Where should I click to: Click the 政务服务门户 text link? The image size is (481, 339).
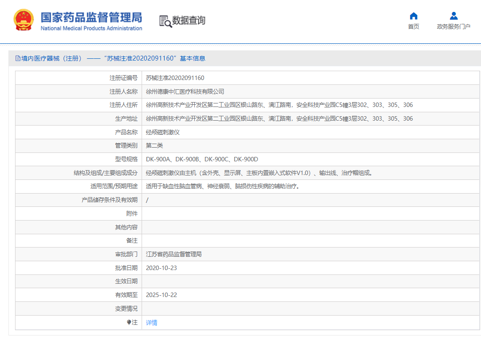[454, 27]
